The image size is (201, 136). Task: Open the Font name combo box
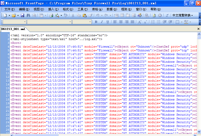point(49,22)
